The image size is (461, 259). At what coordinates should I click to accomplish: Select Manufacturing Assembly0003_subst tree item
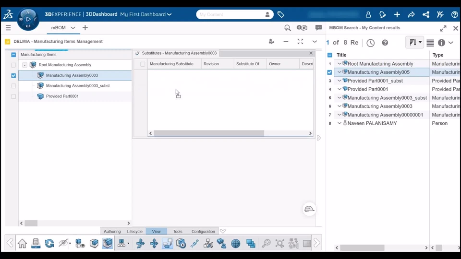78,86
